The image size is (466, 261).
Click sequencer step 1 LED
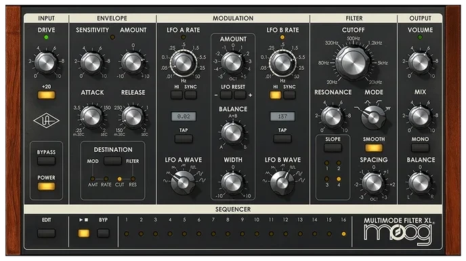[127, 234]
